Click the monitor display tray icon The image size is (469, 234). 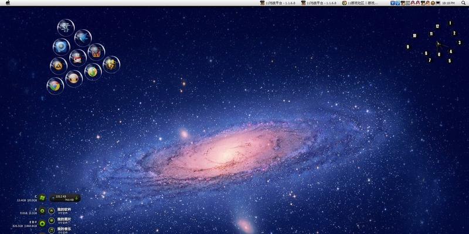tap(438, 3)
